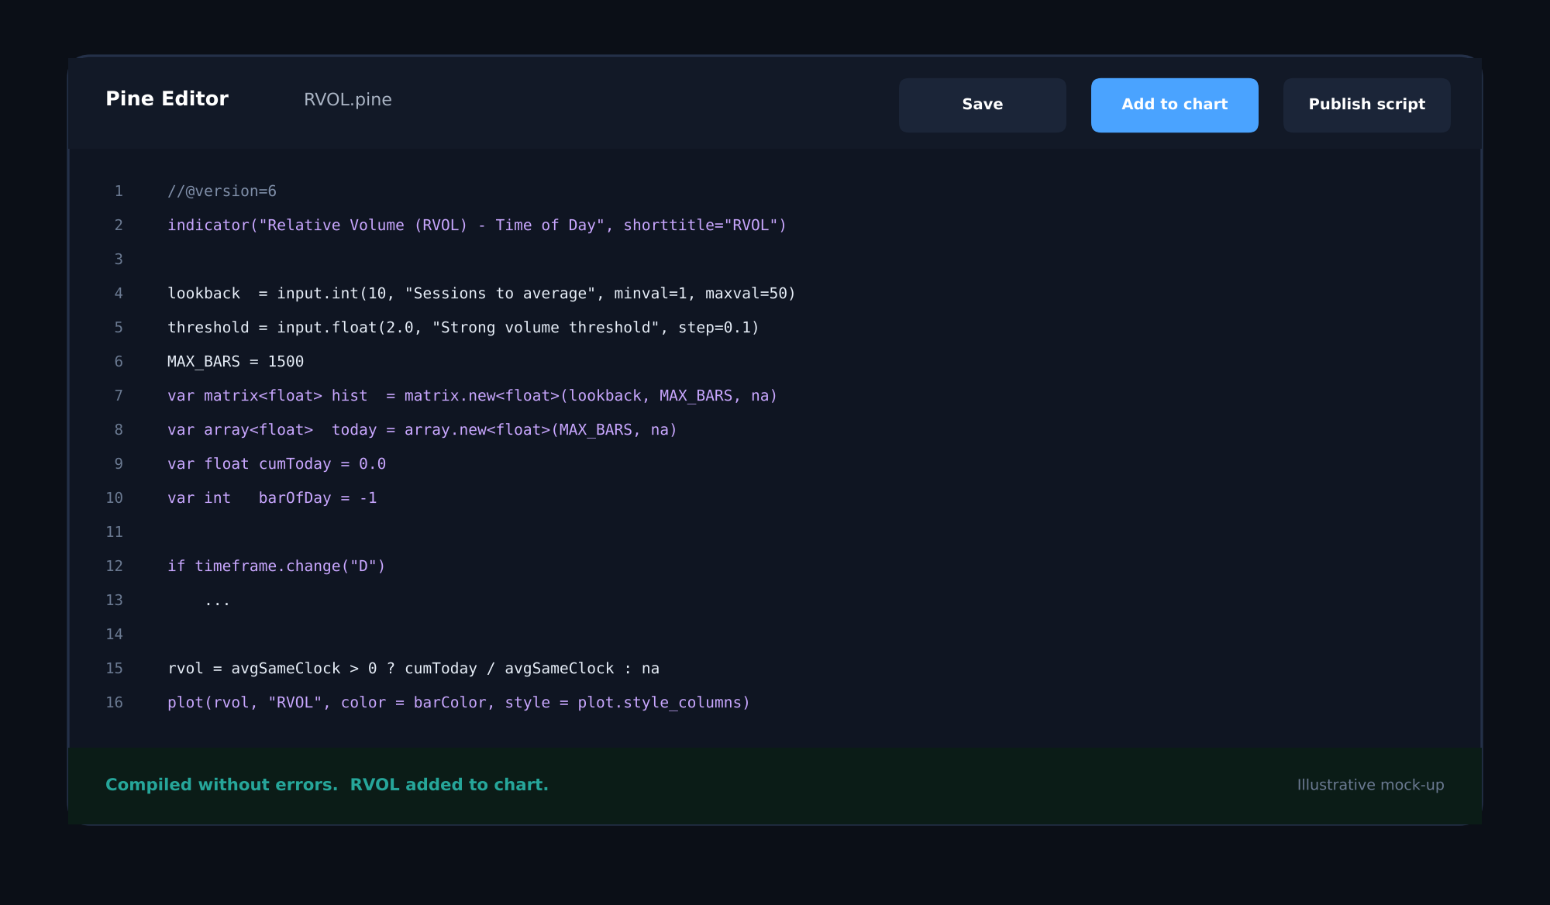This screenshot has height=905, width=1550.
Task: Click the rvol = avgSameClock line
Action: 413,668
